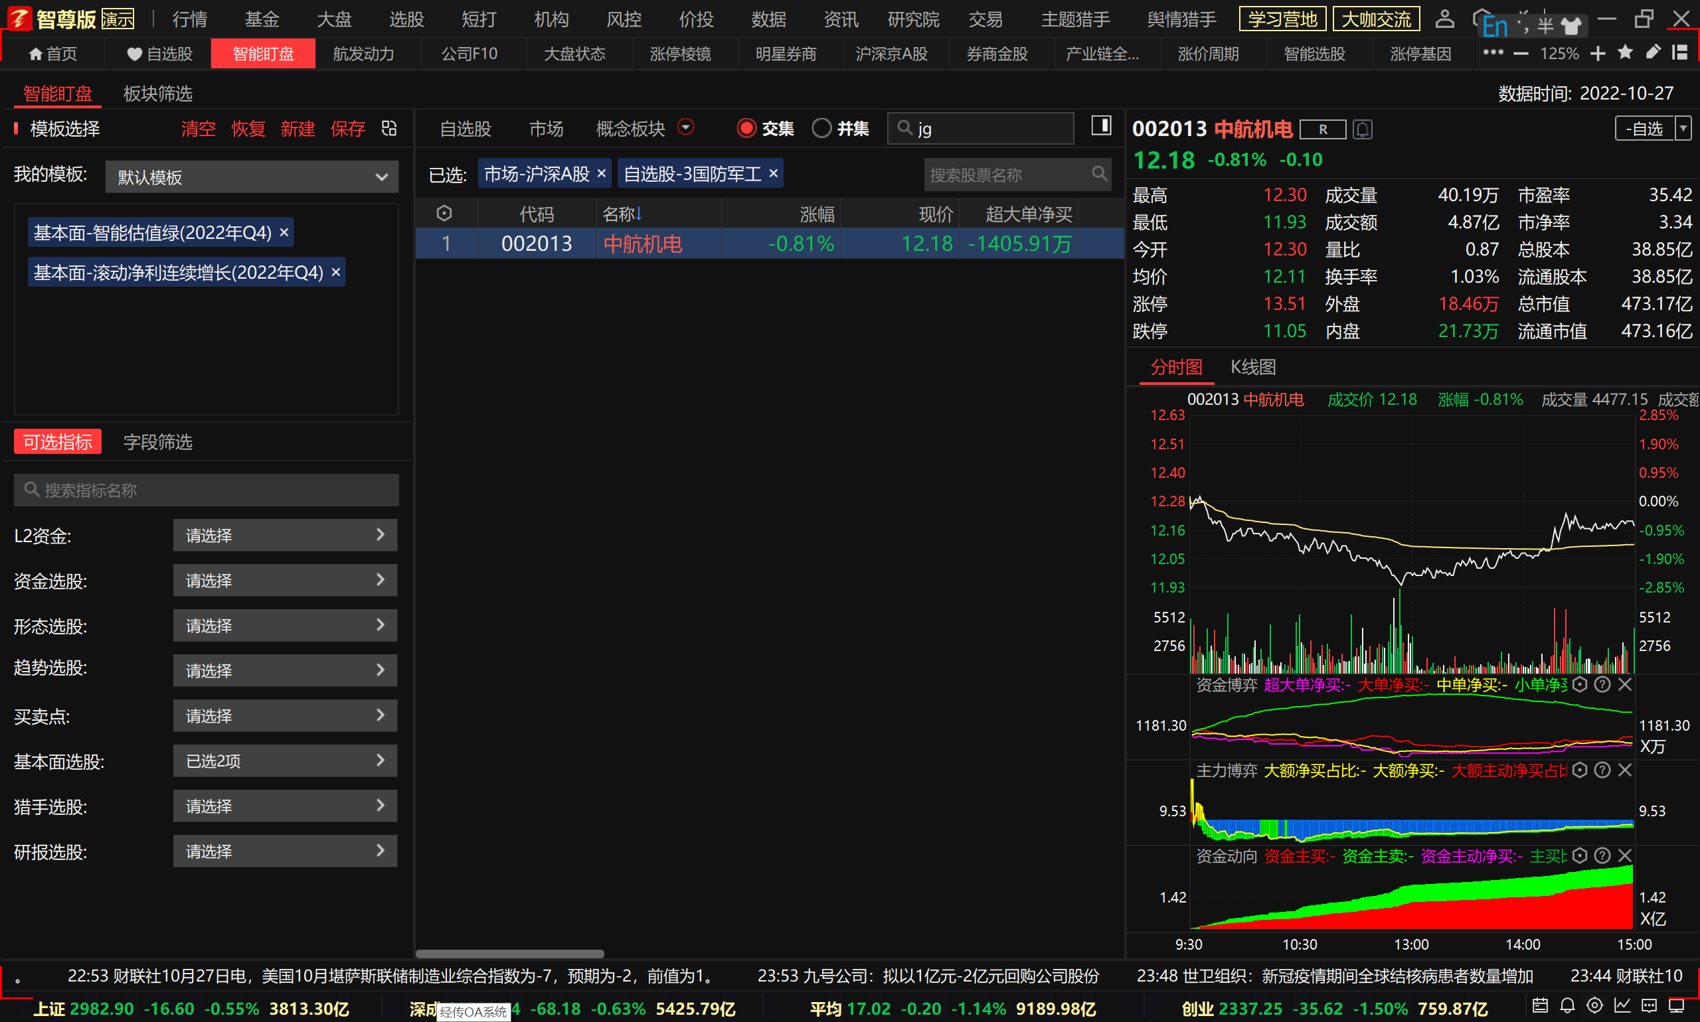This screenshot has height=1022, width=1700.
Task: Sort by the 超大单净买 column header
Action: click(x=1028, y=214)
